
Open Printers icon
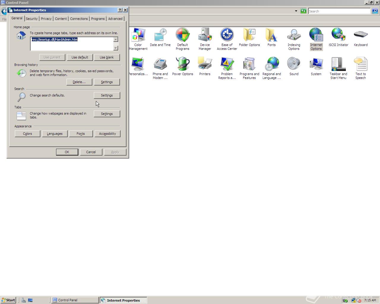[205, 66]
